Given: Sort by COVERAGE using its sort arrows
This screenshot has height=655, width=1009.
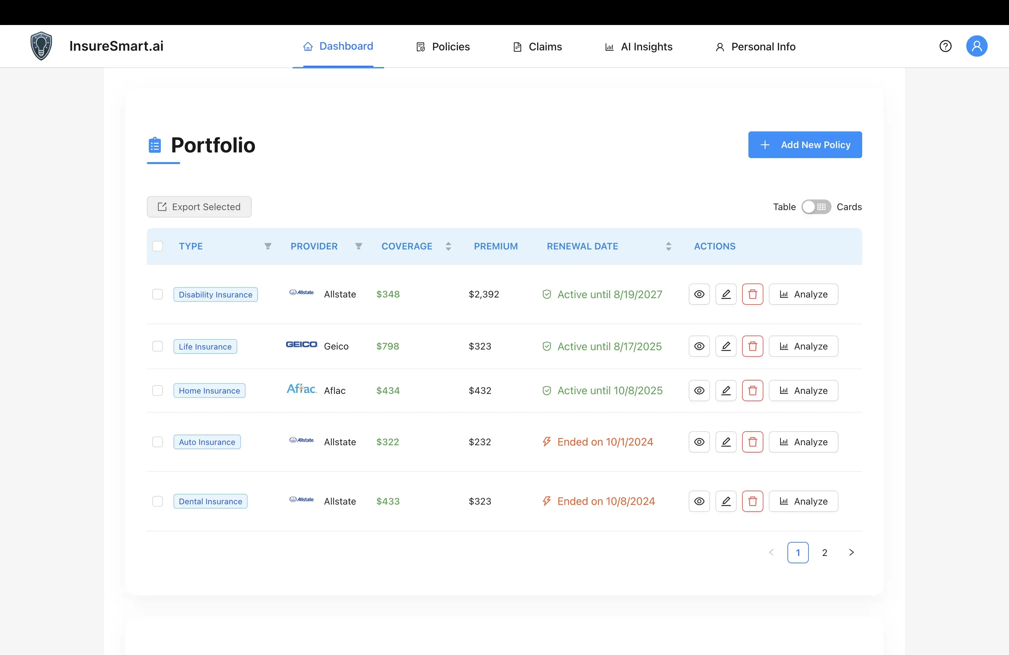Looking at the screenshot, I should 448,246.
